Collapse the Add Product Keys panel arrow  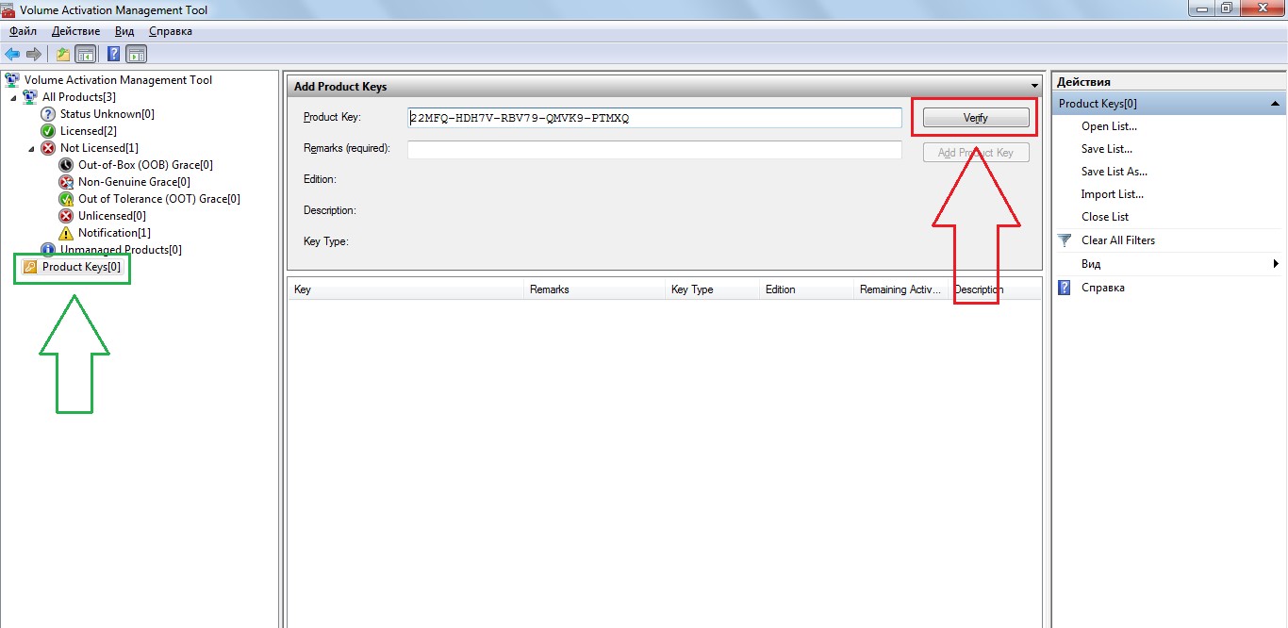click(1034, 87)
